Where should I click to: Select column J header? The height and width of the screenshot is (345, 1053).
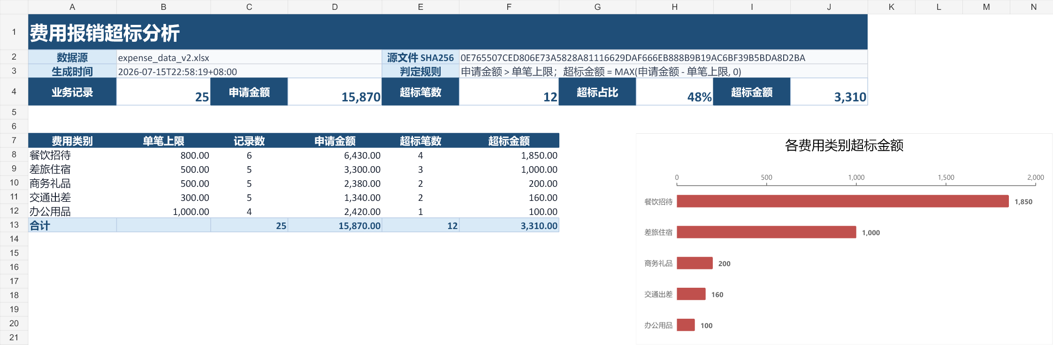point(829,7)
